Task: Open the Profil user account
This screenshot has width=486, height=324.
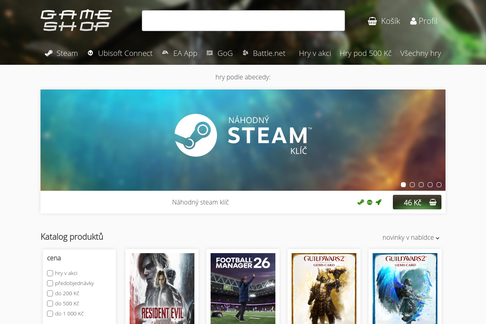Action: [424, 21]
